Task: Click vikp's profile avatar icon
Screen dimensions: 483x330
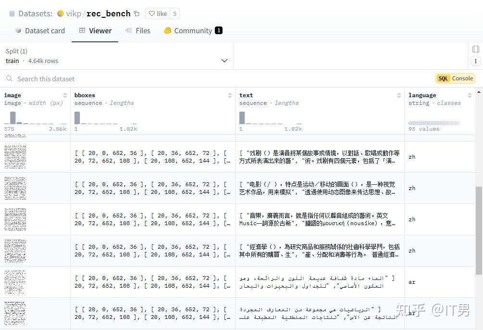Action: [60, 13]
